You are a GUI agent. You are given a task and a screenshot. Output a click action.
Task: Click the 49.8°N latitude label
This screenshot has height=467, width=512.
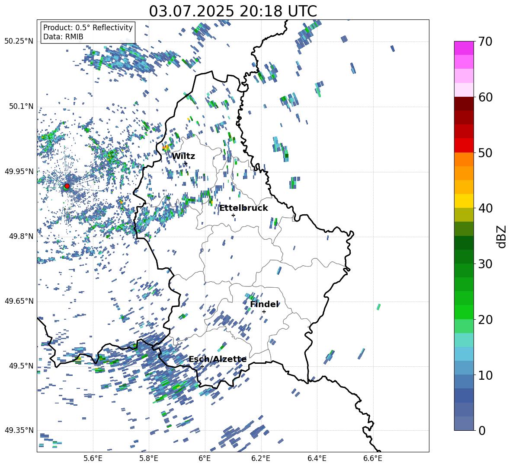[22, 236]
